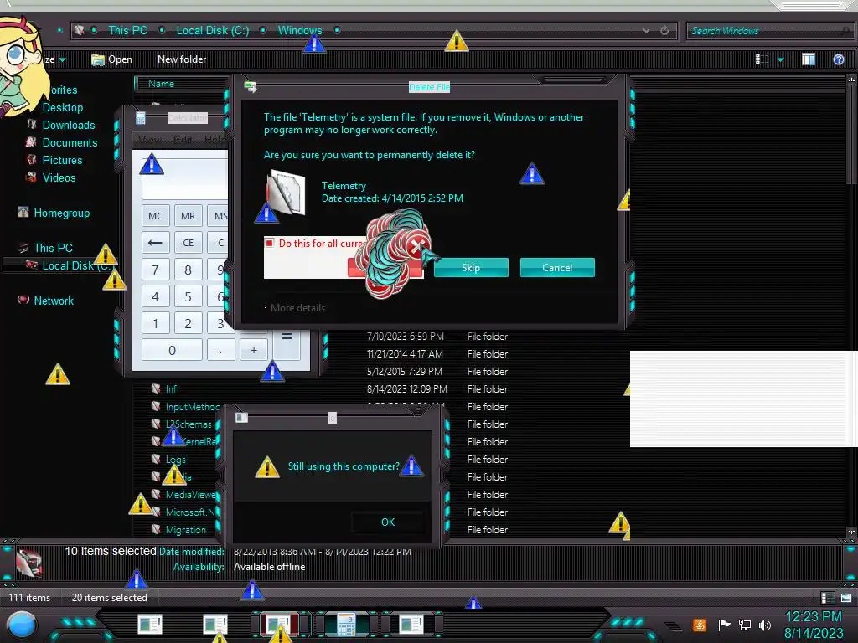Click the Telemetry file icon in Delete File dialog
This screenshot has height=643, width=858.
287,192
